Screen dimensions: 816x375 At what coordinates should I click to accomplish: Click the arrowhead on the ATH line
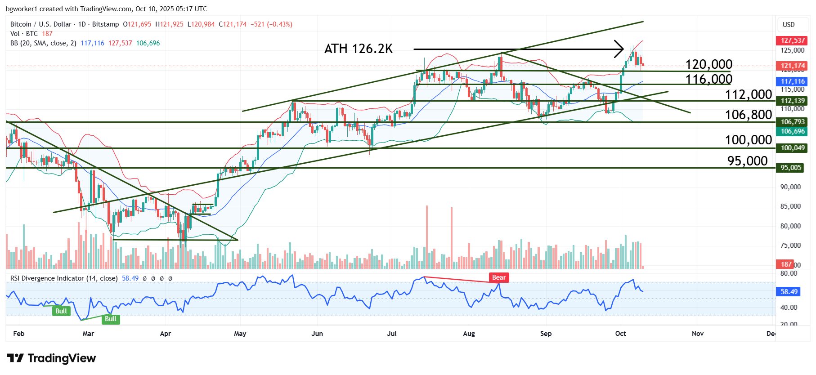pyautogui.click(x=619, y=49)
